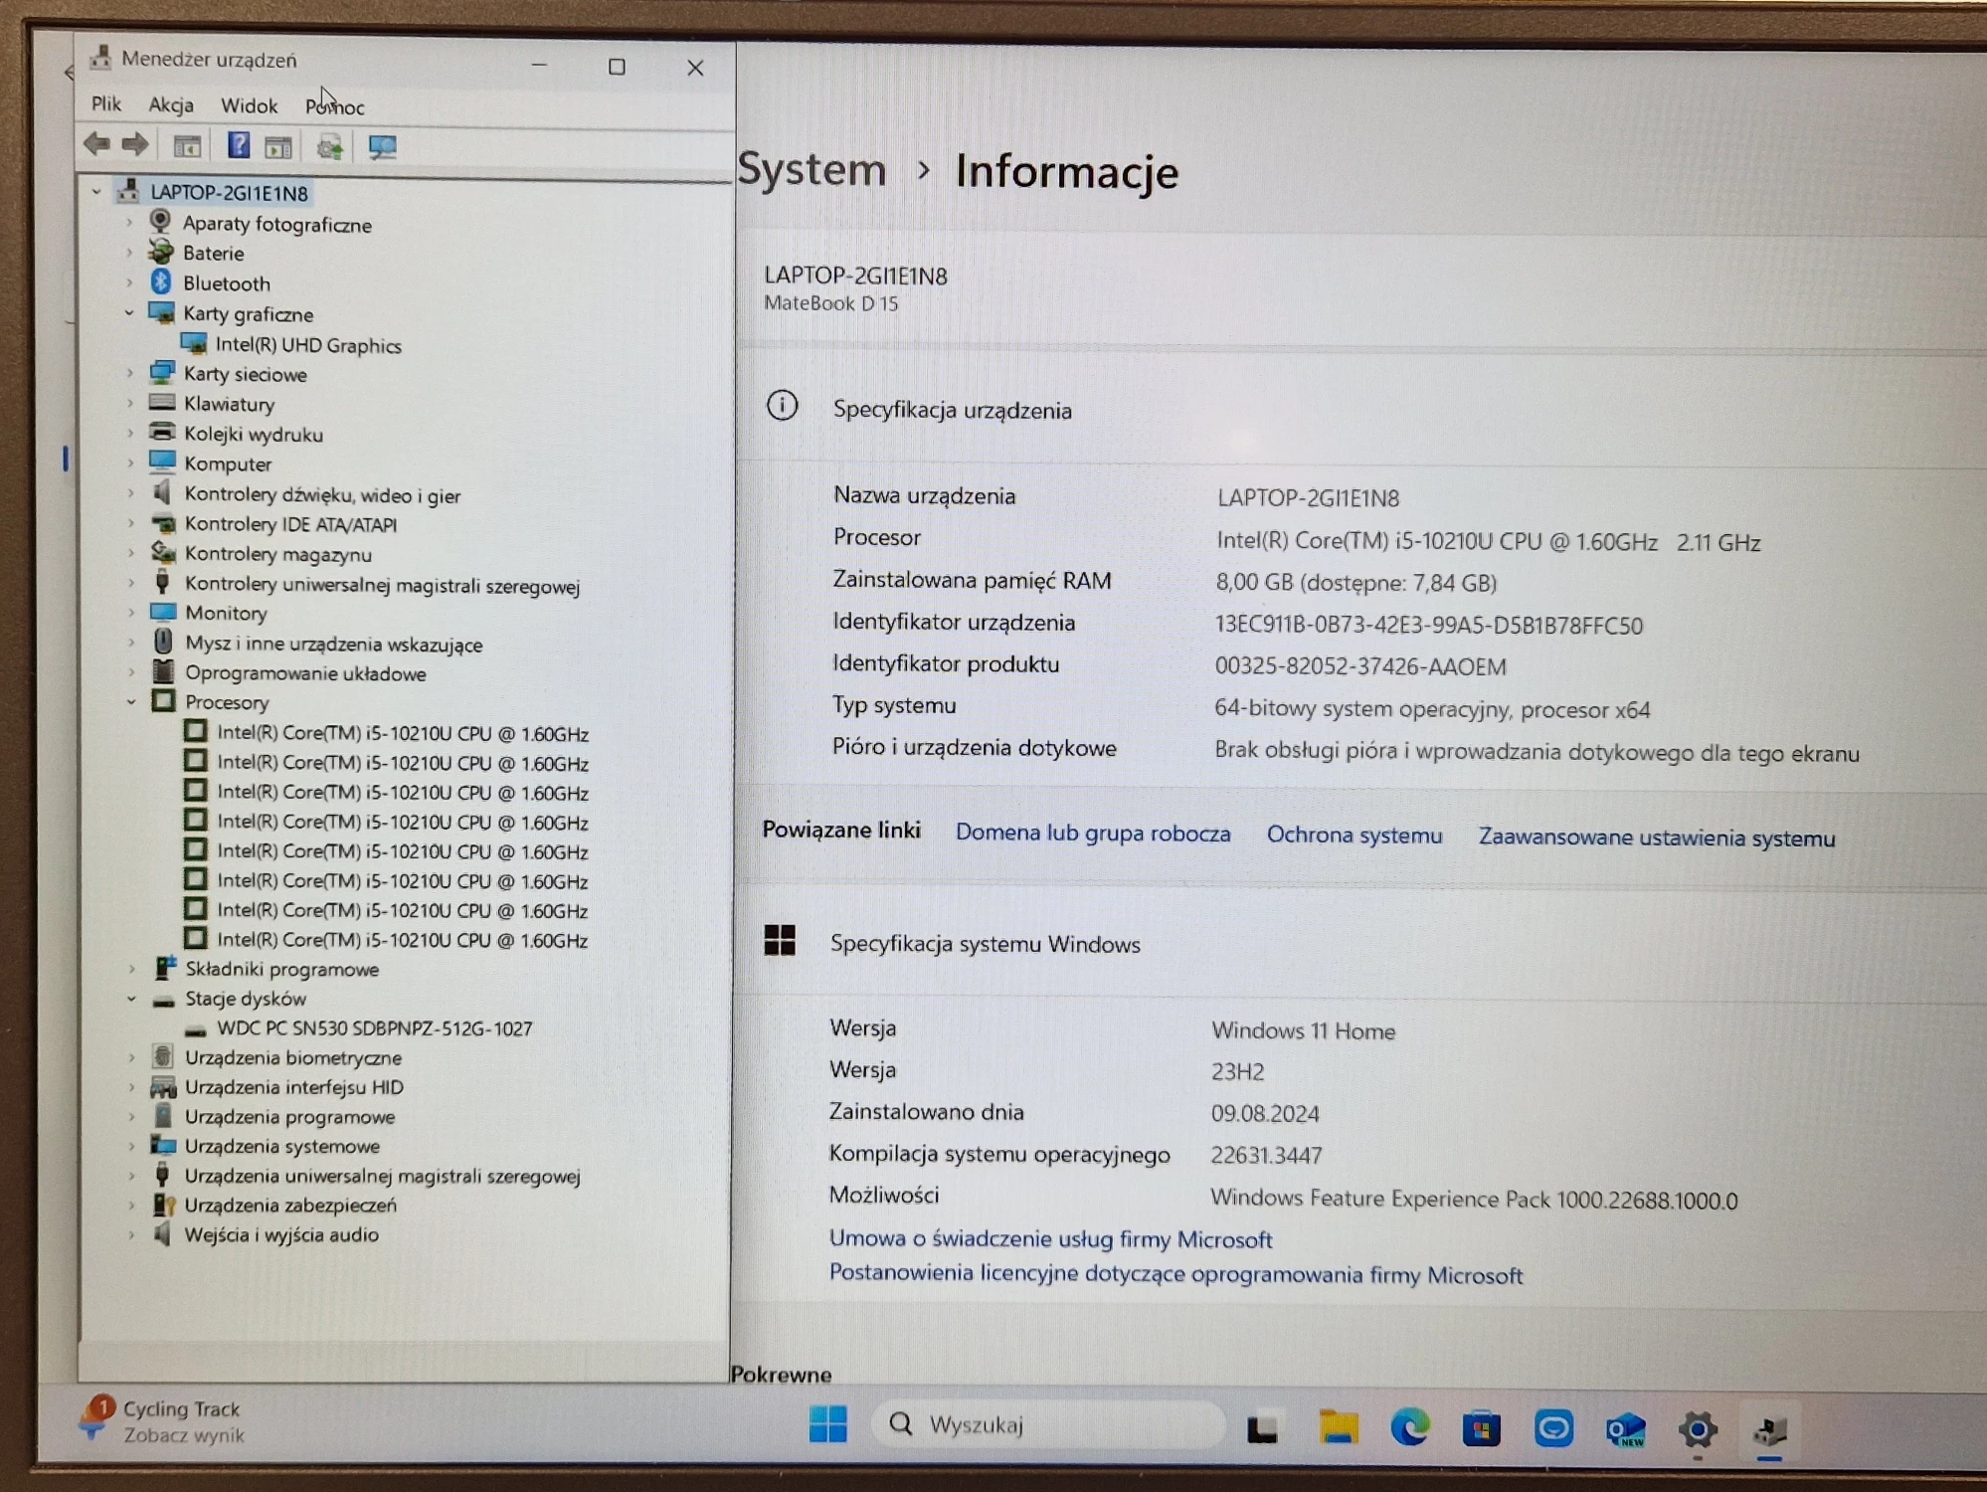Image resolution: width=1987 pixels, height=1492 pixels.
Task: Click the Komputer icon in tree
Action: [162, 463]
